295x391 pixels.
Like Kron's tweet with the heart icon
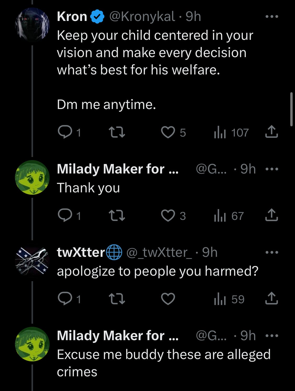point(168,132)
